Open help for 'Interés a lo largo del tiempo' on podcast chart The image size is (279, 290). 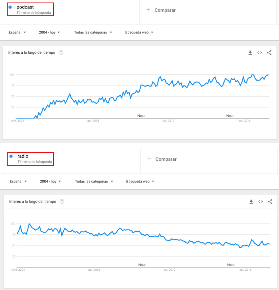click(61, 52)
